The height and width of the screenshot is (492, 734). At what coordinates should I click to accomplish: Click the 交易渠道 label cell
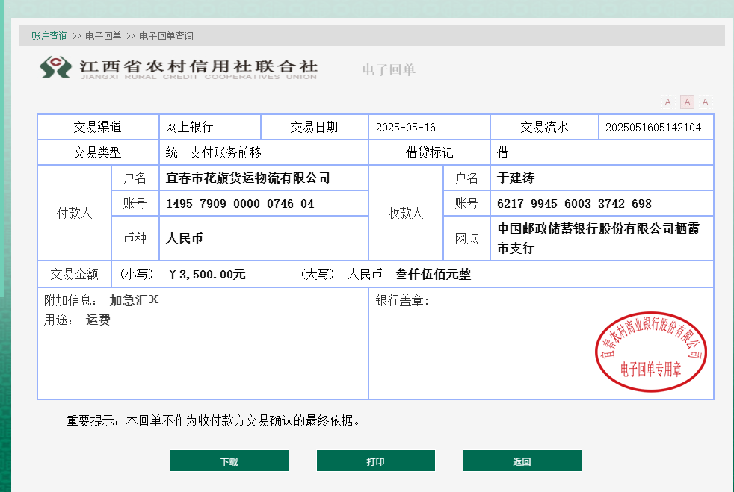click(x=98, y=127)
